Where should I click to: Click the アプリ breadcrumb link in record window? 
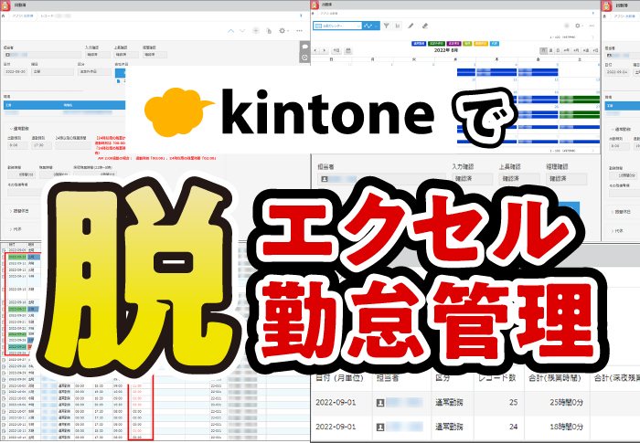(x=23, y=16)
